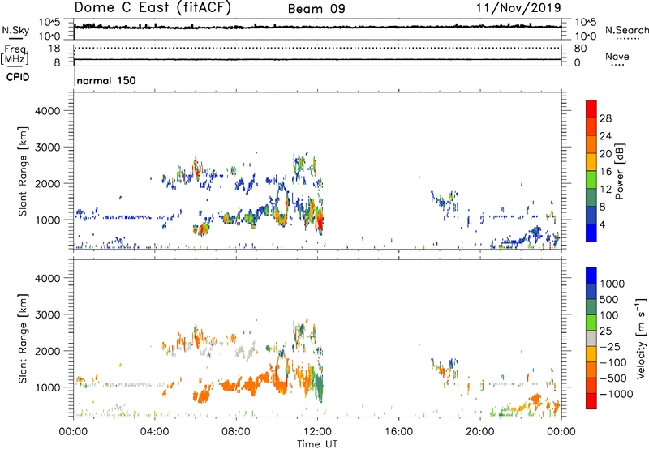Click the '04:00' time axis label
The width and height of the screenshot is (649, 449).
click(155, 432)
